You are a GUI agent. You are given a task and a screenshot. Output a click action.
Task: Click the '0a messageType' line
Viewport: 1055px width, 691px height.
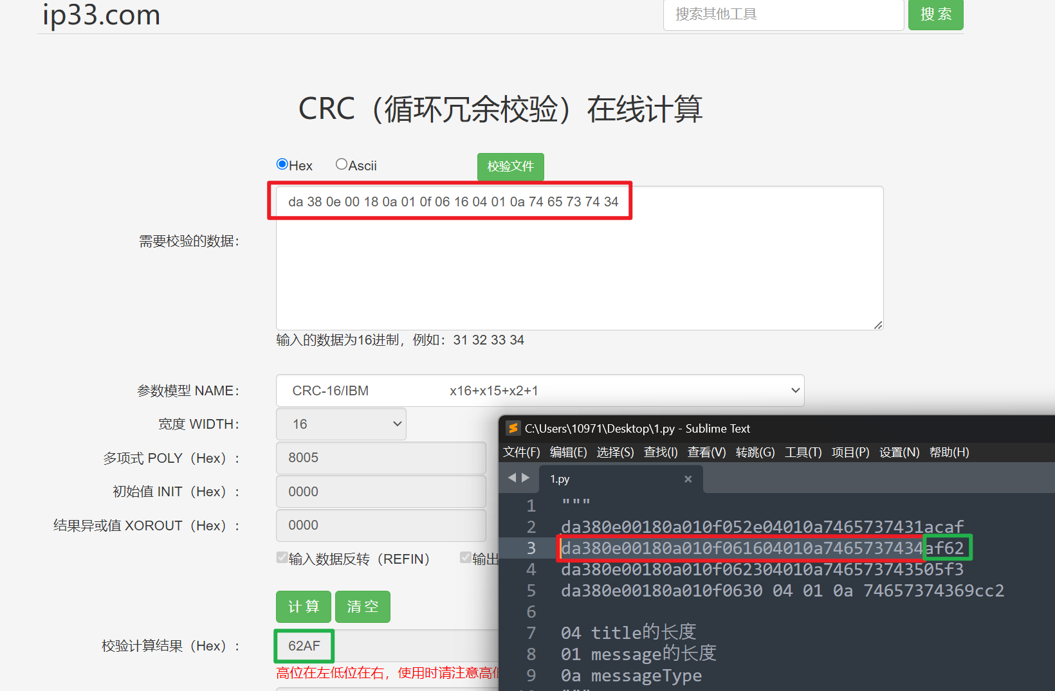(x=631, y=676)
